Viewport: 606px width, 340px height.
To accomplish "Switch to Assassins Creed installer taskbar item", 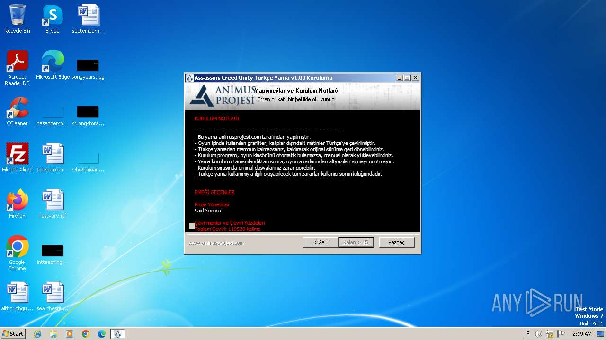I will 118,334.
